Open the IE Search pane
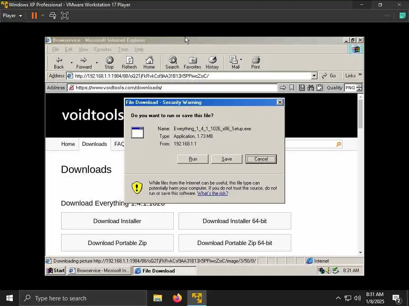 pos(172,63)
